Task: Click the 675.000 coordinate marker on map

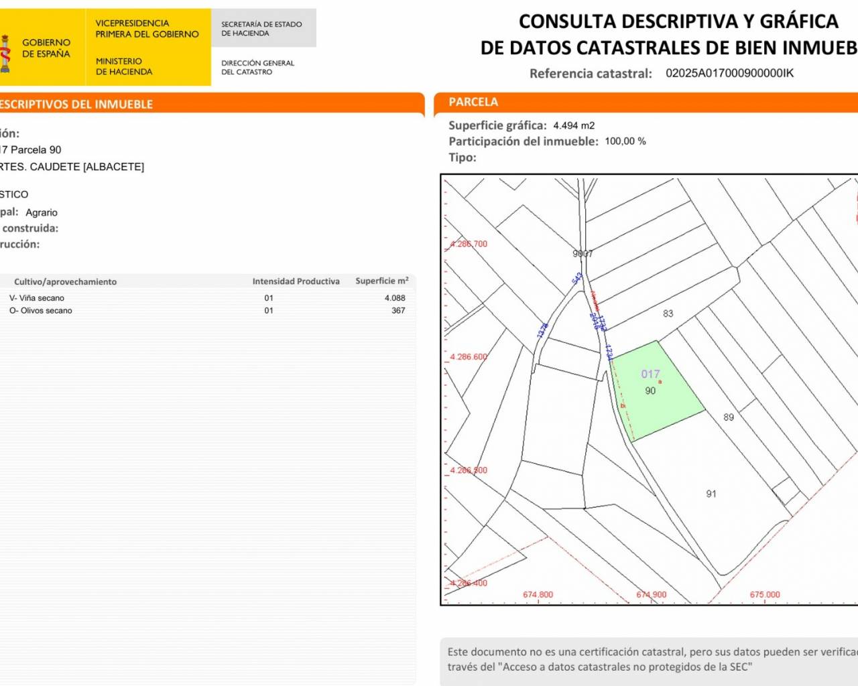Action: [x=765, y=595]
